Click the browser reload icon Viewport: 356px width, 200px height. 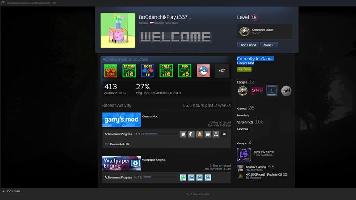click(x=3, y=3)
